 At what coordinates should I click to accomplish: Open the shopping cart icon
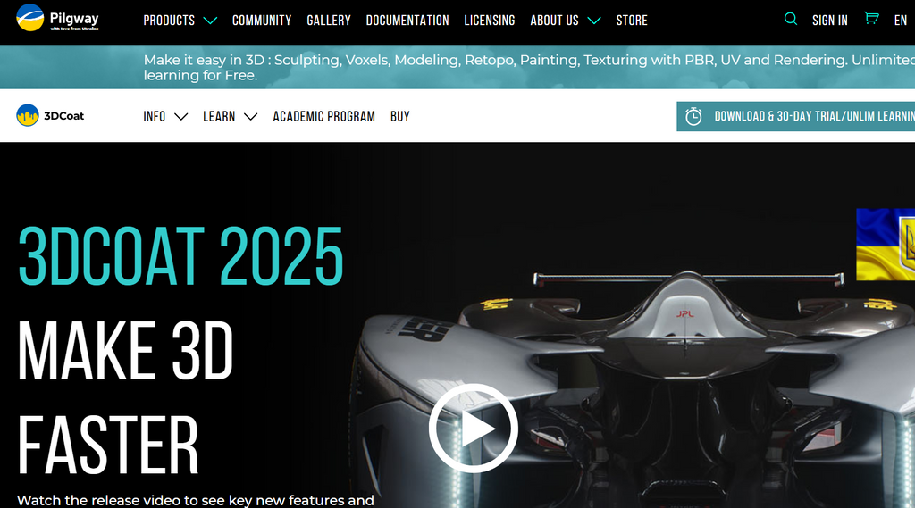[x=871, y=19]
